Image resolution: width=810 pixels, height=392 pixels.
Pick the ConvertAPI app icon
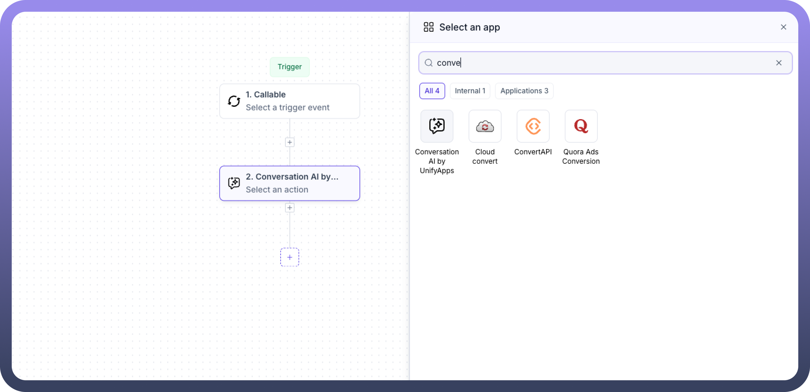coord(533,126)
